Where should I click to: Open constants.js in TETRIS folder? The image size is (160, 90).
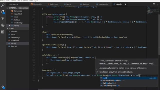coord(18,37)
